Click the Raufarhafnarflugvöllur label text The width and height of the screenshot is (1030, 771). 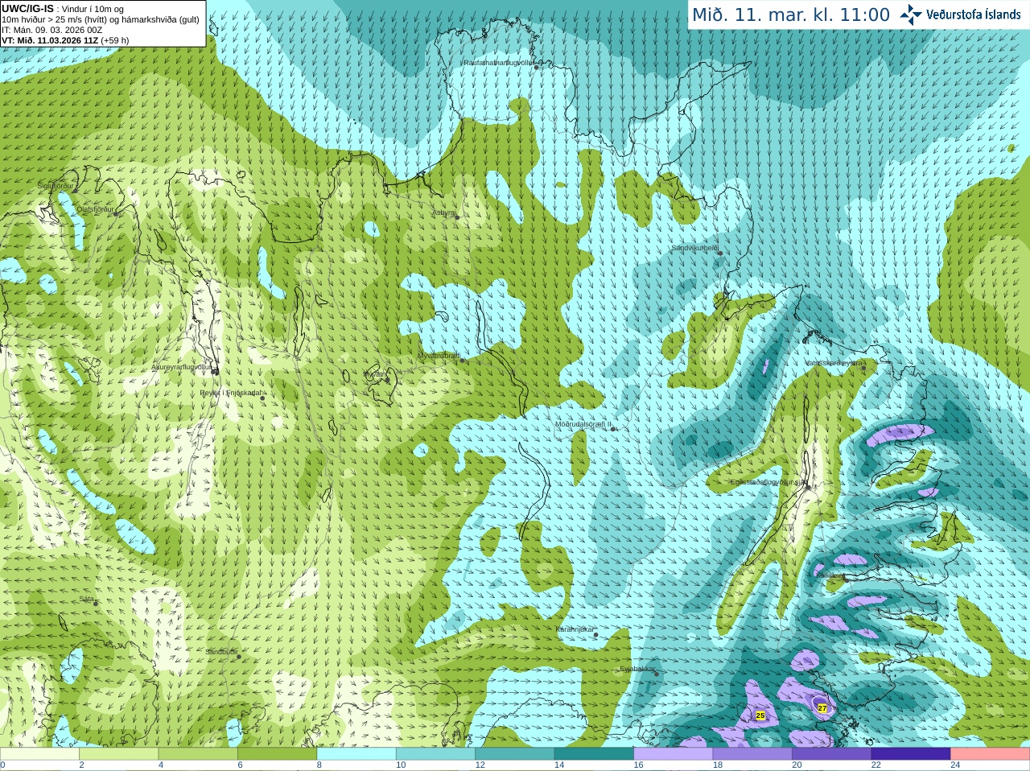coord(499,62)
